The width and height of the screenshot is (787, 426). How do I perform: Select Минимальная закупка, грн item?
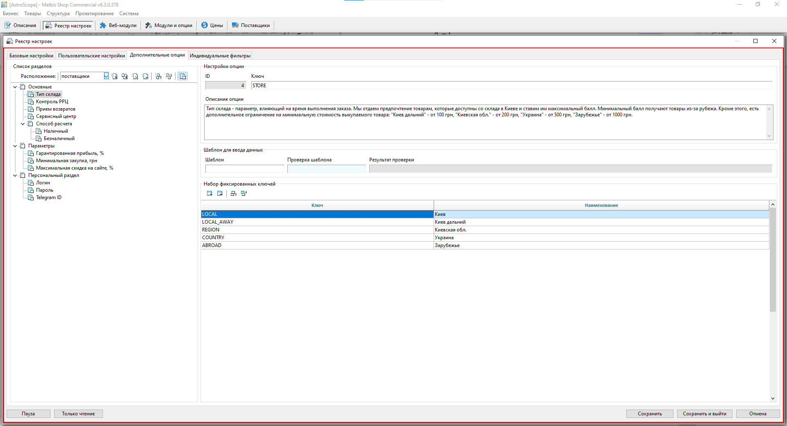pos(66,161)
